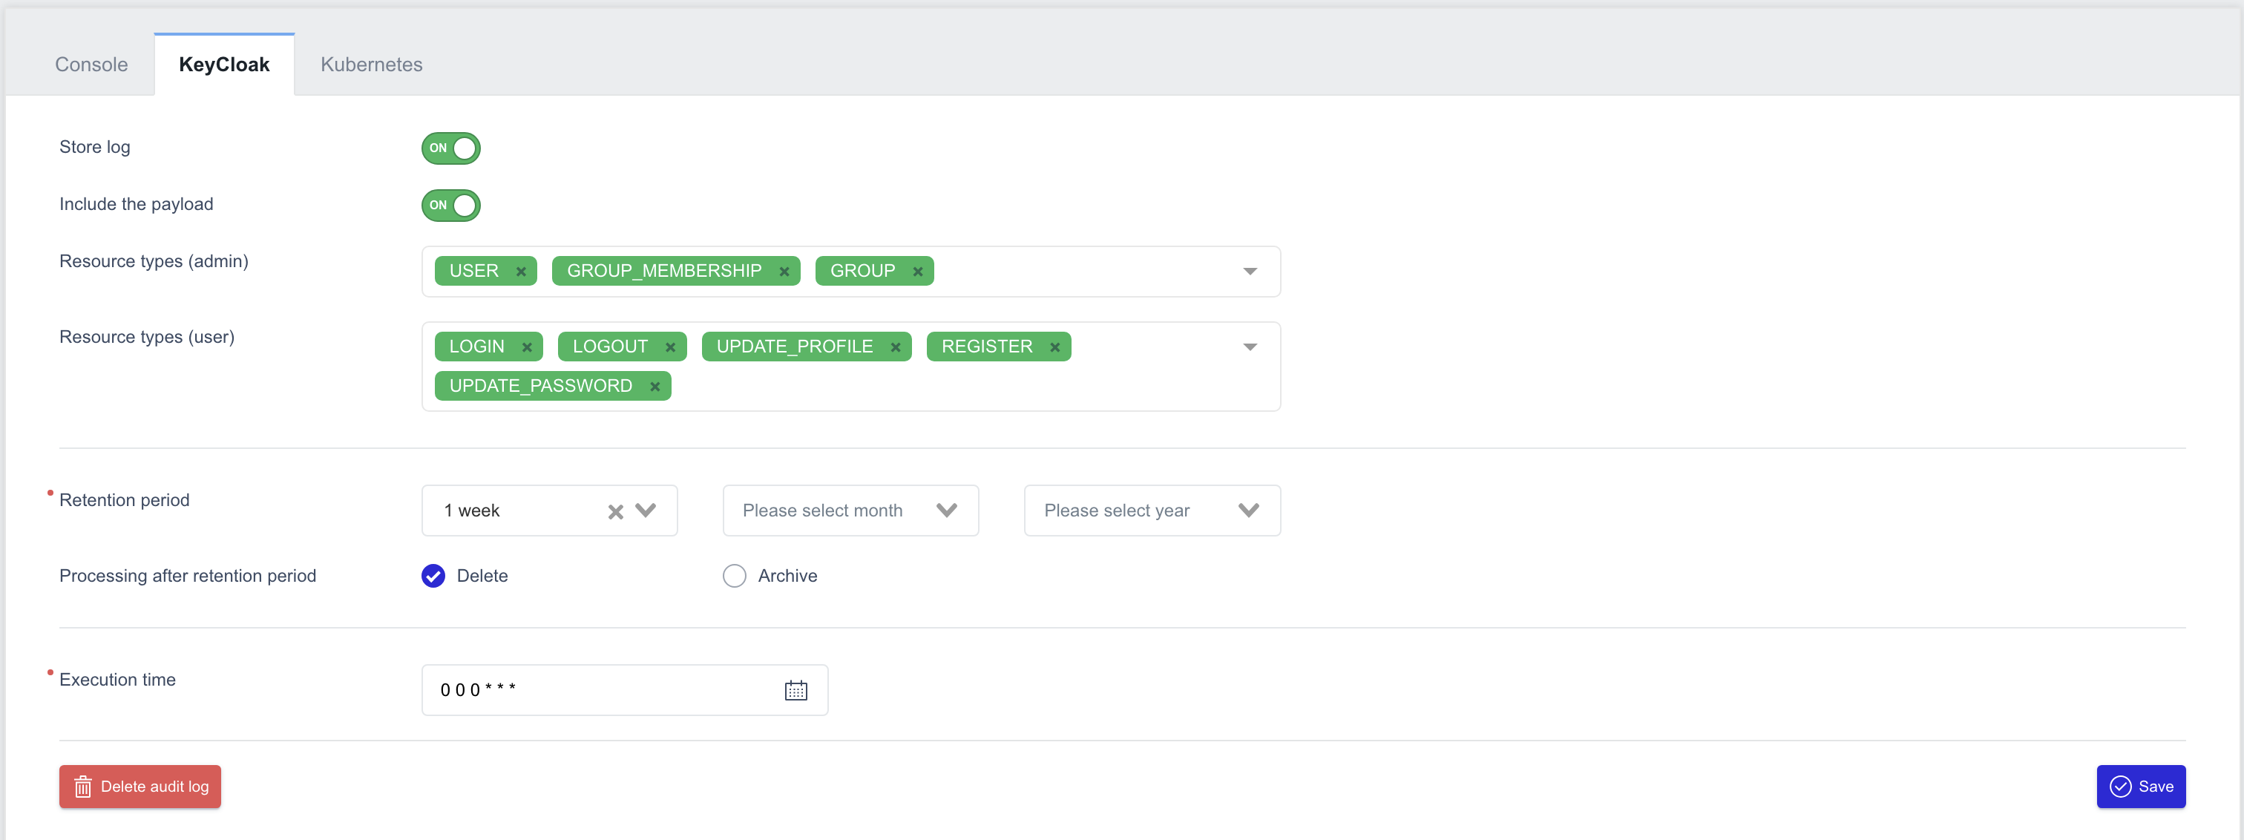2244x840 pixels.
Task: Open the execution time calendar icon
Action: [x=796, y=690]
